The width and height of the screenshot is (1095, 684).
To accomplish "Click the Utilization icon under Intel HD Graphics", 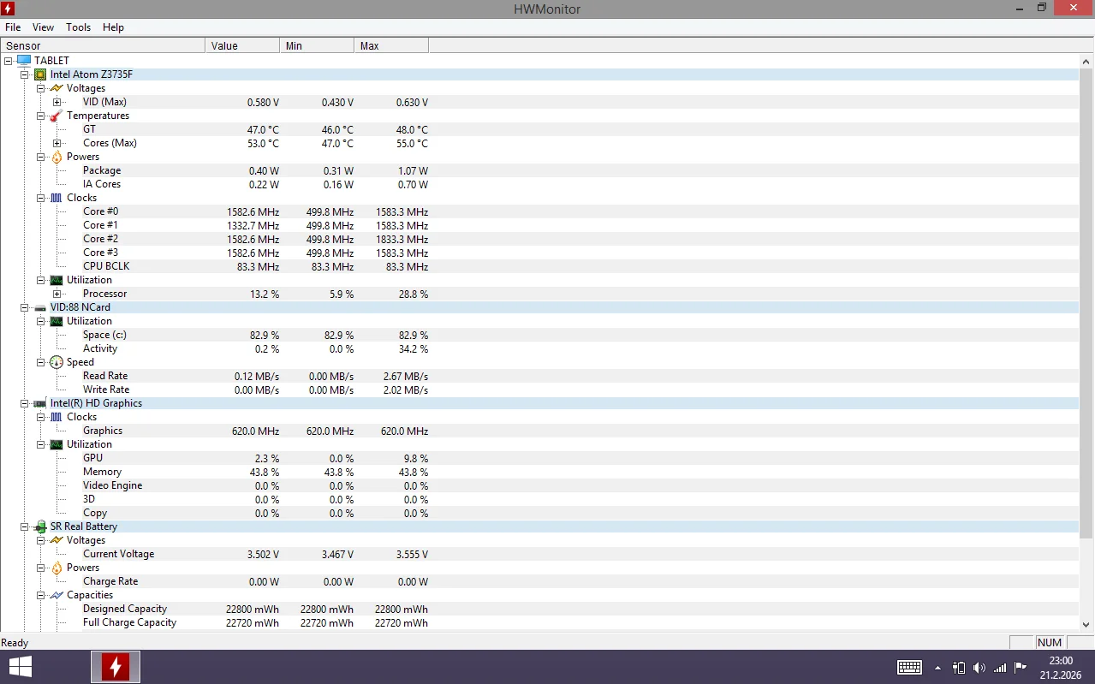I will [57, 444].
